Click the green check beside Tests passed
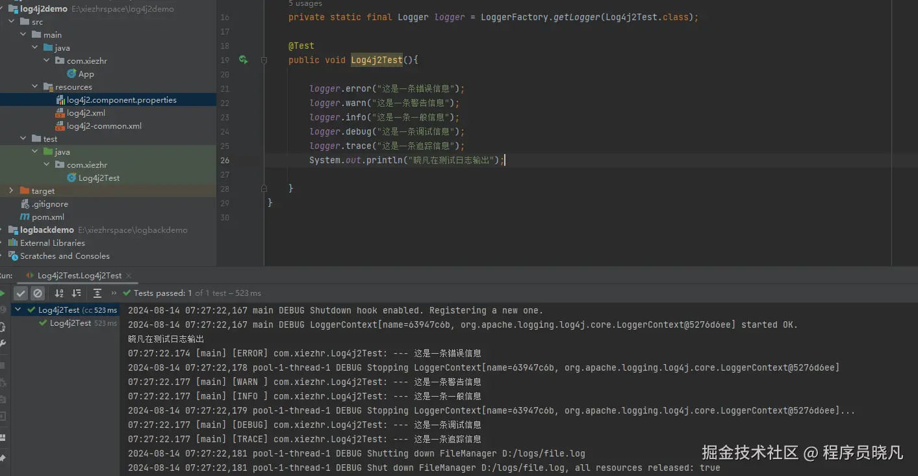The height and width of the screenshot is (476, 918). tap(127, 293)
